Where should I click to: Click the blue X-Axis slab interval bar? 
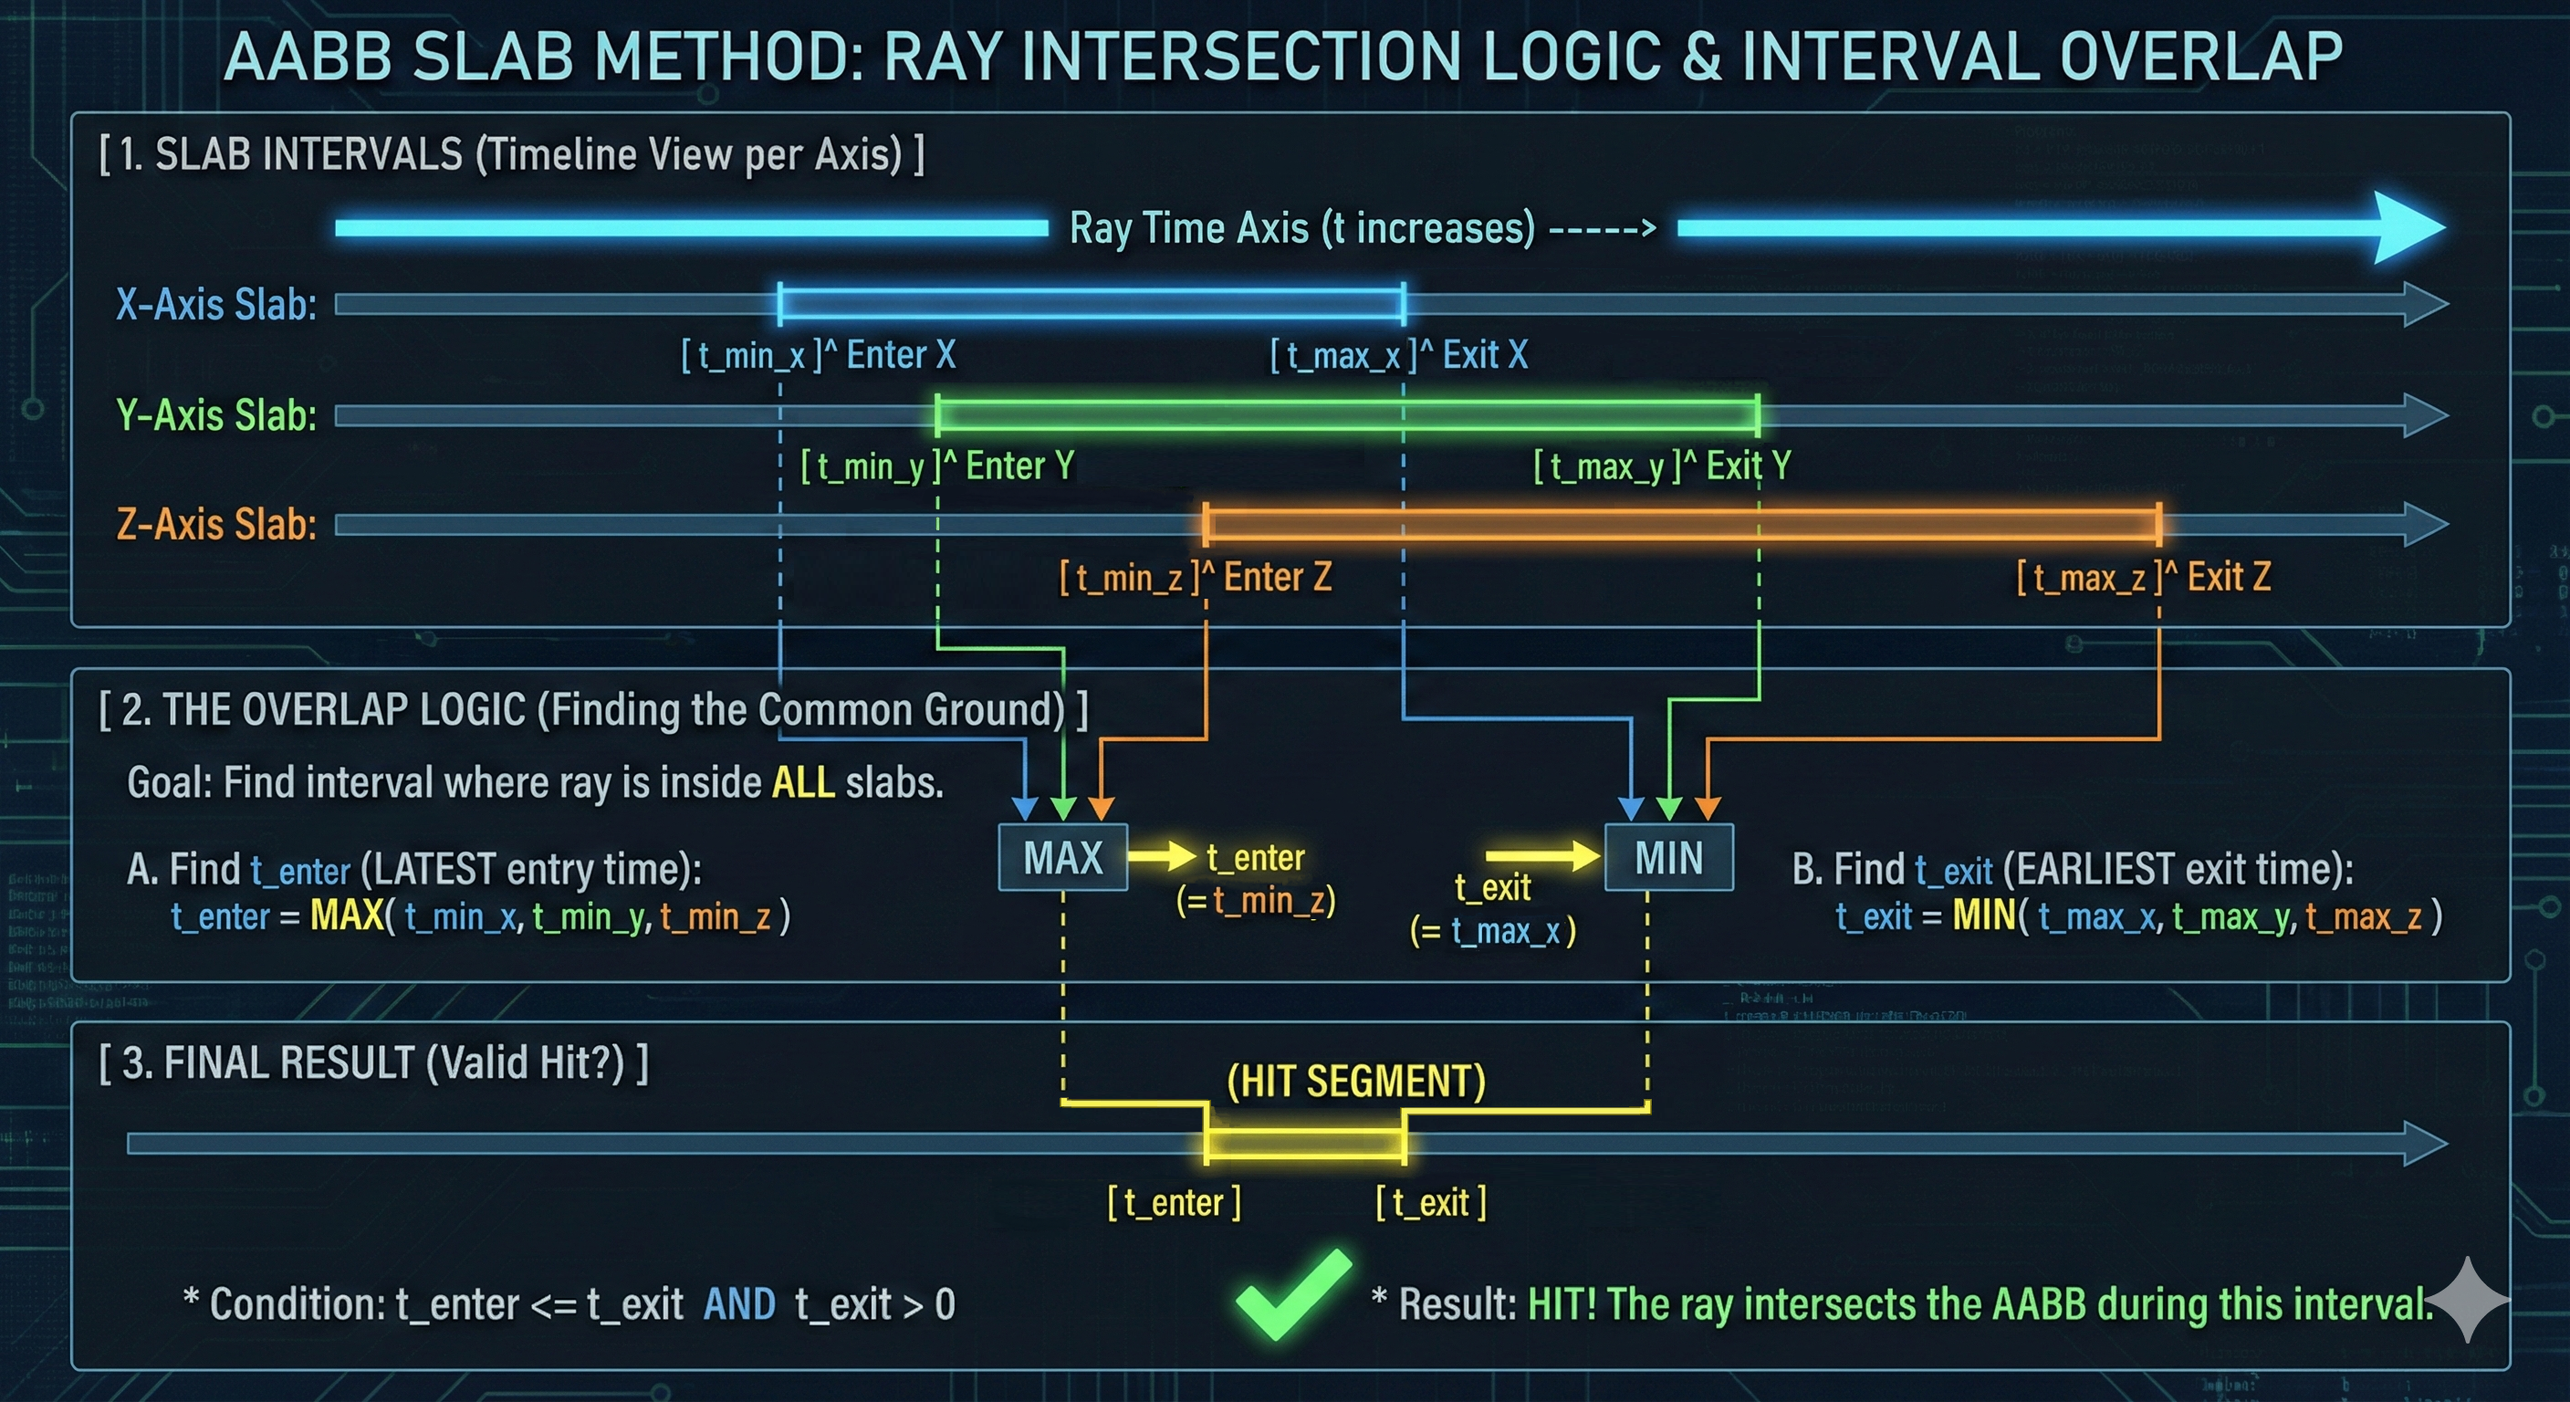pos(1091,303)
